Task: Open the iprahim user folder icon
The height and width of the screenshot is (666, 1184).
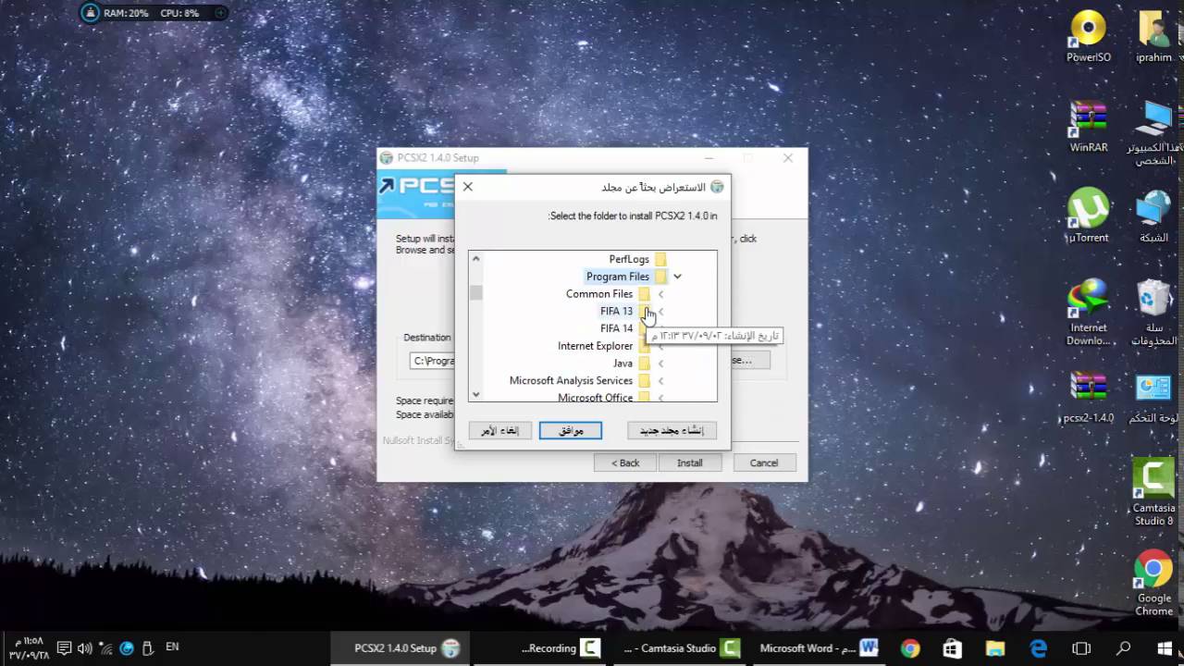Action: click(1153, 36)
